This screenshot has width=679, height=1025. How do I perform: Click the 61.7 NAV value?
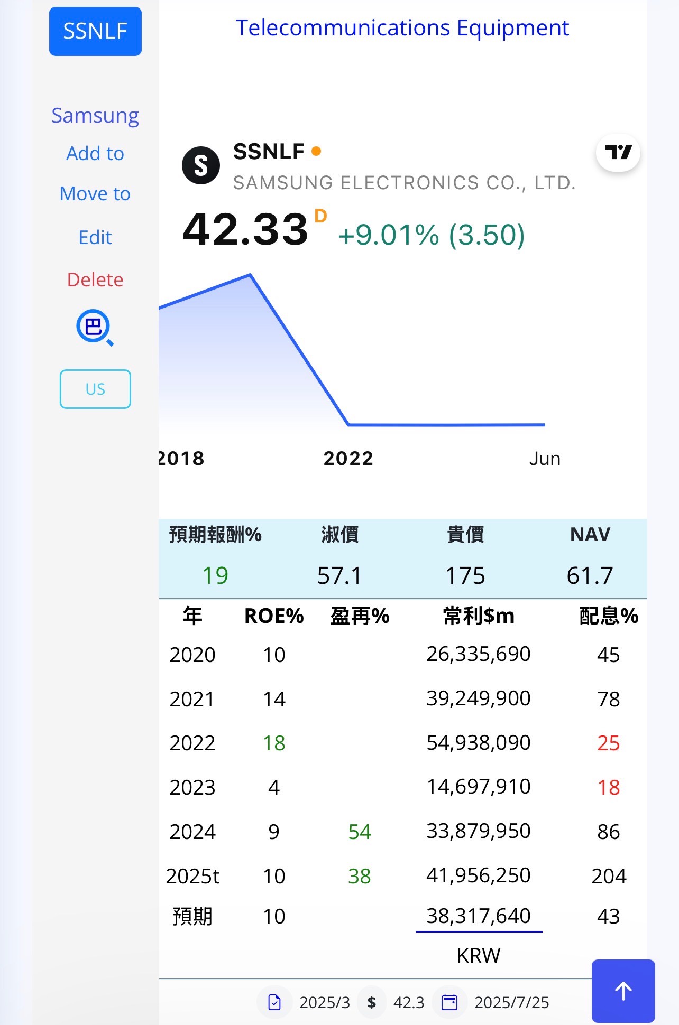tap(590, 575)
